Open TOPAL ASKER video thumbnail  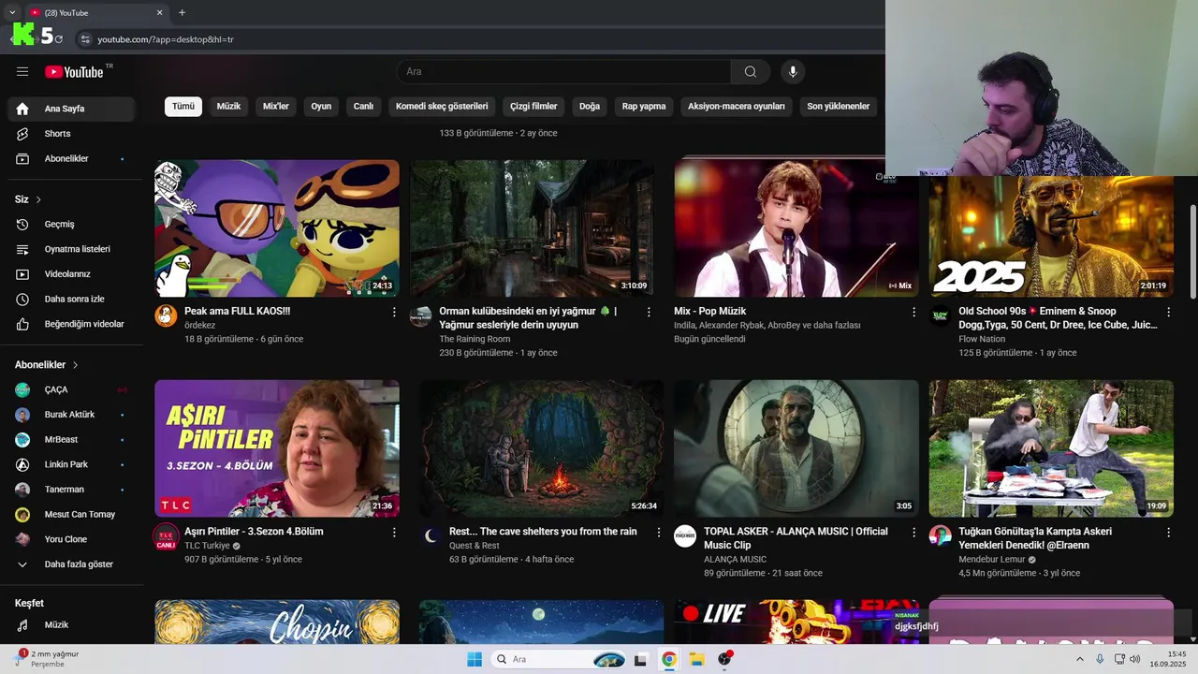tap(796, 448)
